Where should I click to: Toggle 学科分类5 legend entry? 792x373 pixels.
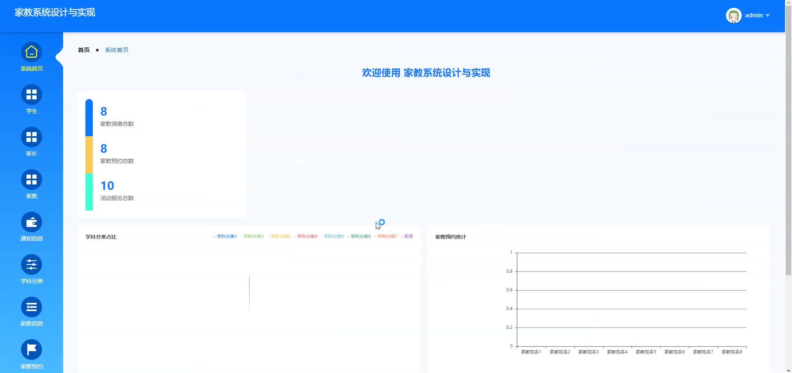(x=332, y=236)
